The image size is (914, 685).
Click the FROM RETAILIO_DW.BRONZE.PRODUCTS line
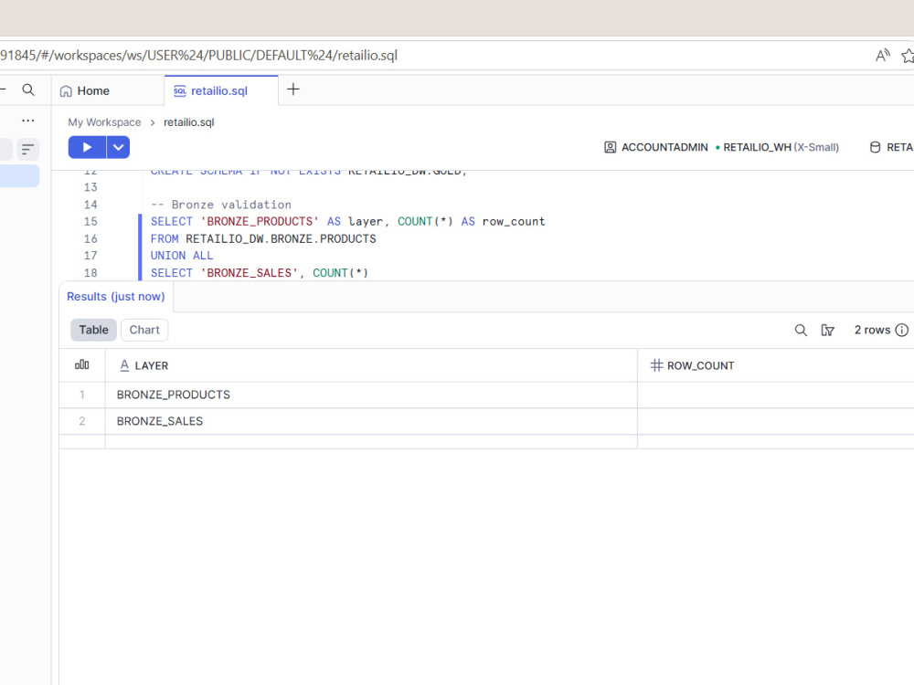[x=263, y=238]
